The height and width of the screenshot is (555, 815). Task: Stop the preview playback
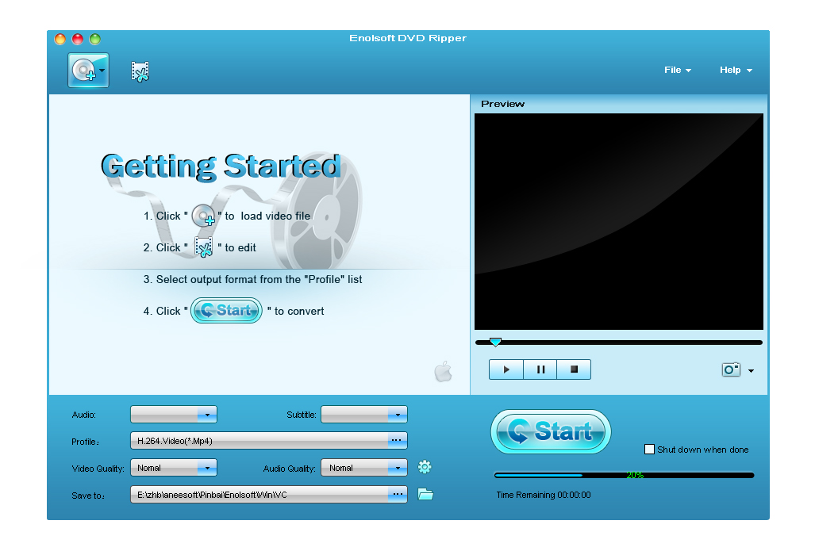tap(574, 369)
